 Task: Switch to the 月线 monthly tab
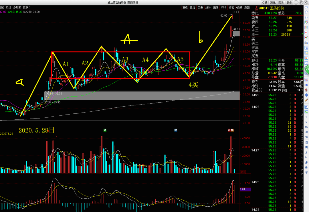9,7
